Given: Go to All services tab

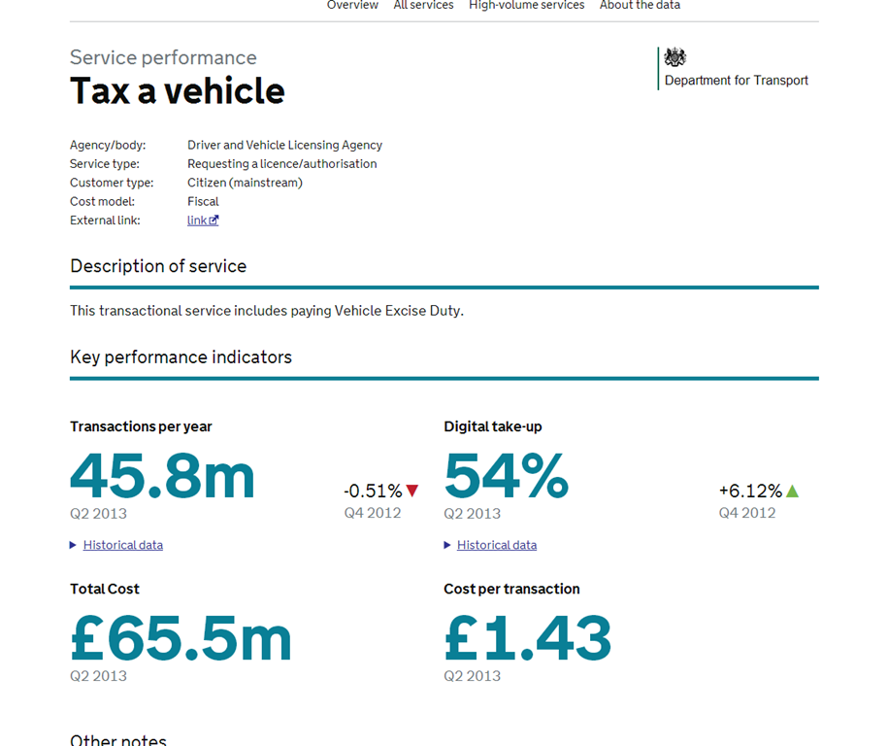Looking at the screenshot, I should 423,6.
